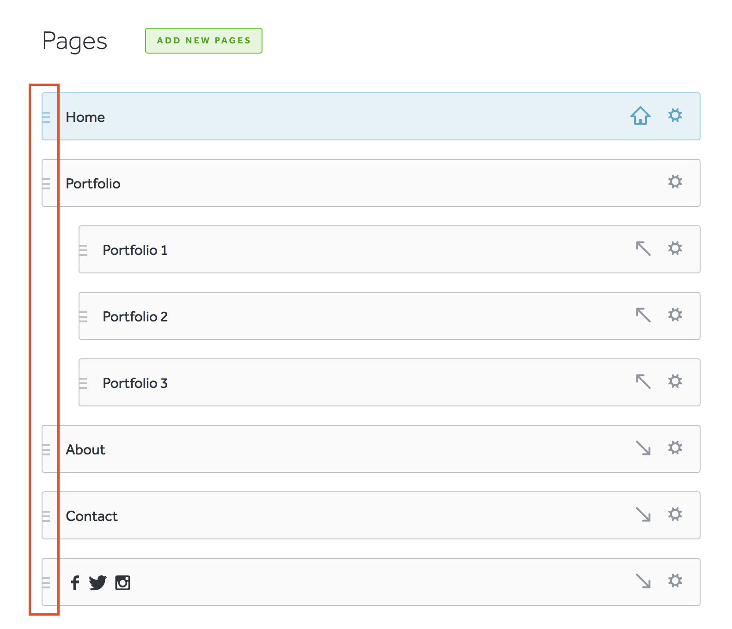The image size is (732, 629).
Task: Open Contact page settings gear
Action: 675,514
